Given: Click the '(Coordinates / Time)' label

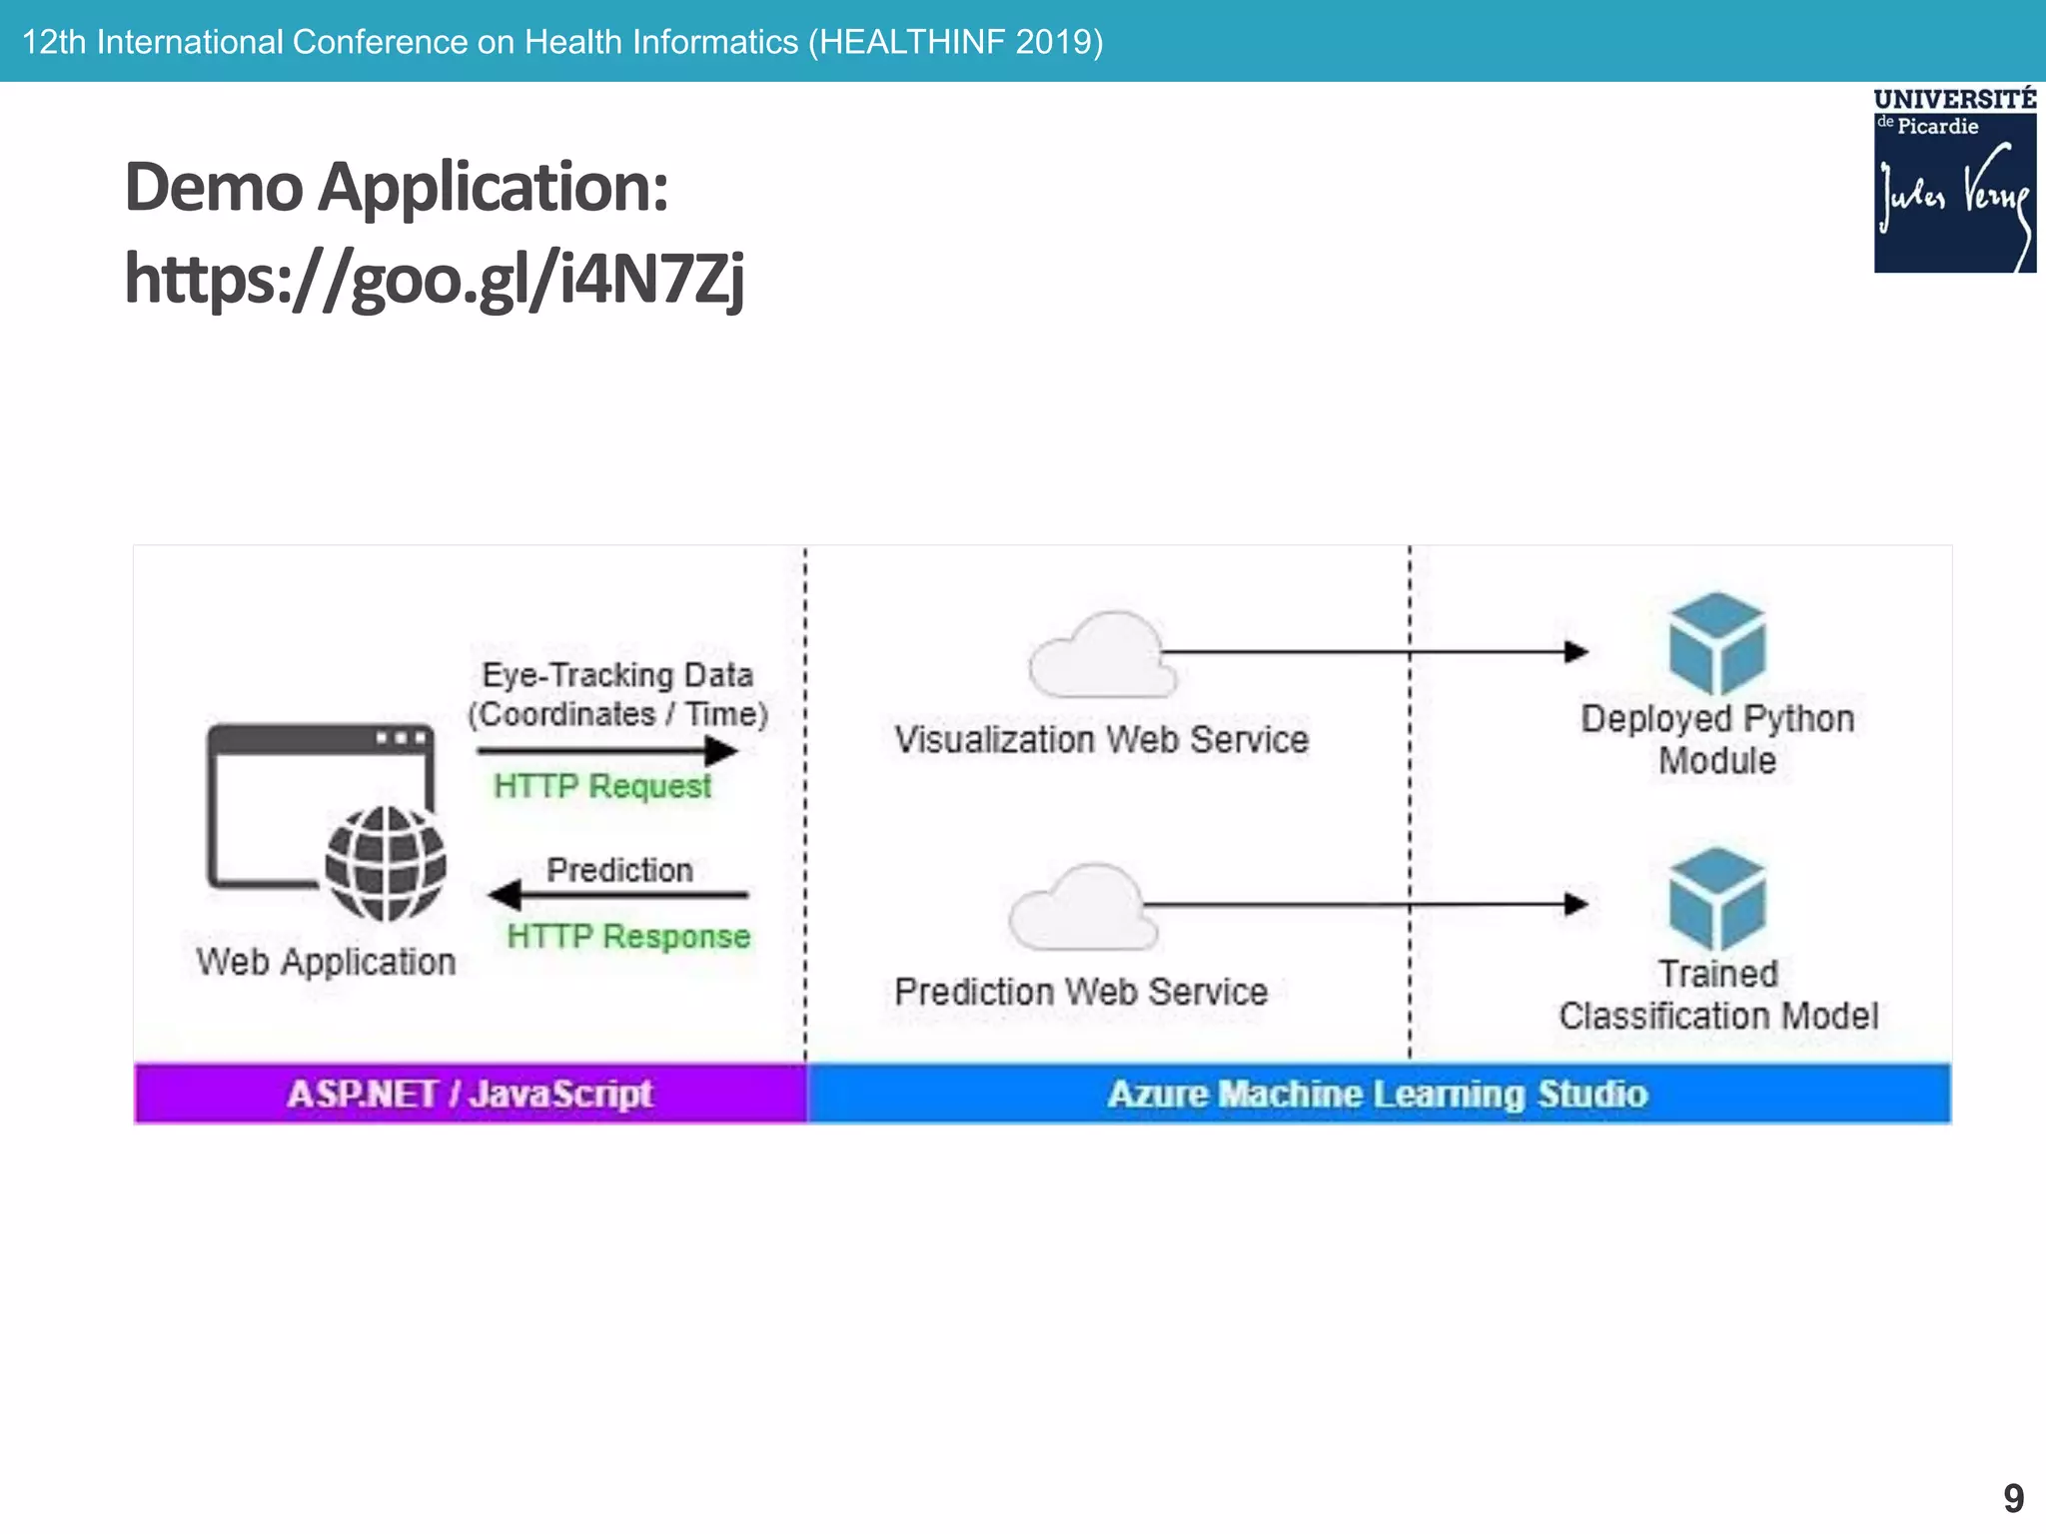Looking at the screenshot, I should point(618,715).
